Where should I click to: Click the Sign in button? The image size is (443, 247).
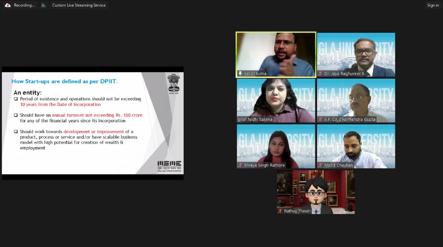point(432,5)
